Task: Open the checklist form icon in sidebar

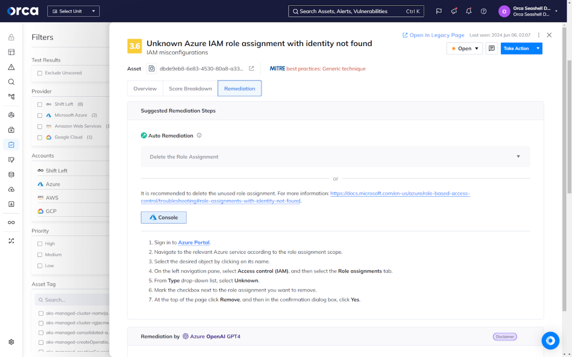Action: pos(11,160)
